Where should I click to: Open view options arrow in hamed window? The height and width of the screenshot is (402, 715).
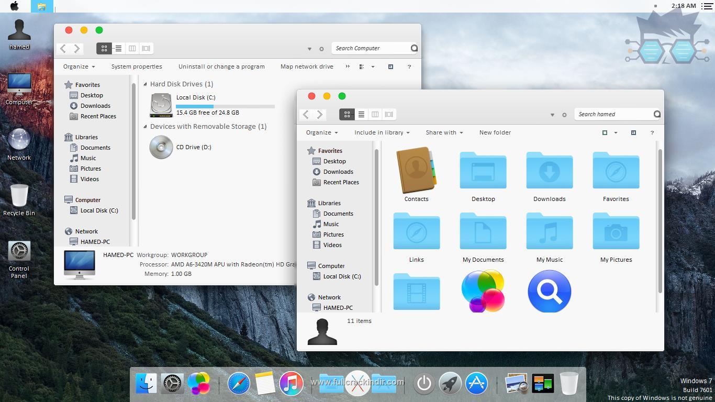616,132
